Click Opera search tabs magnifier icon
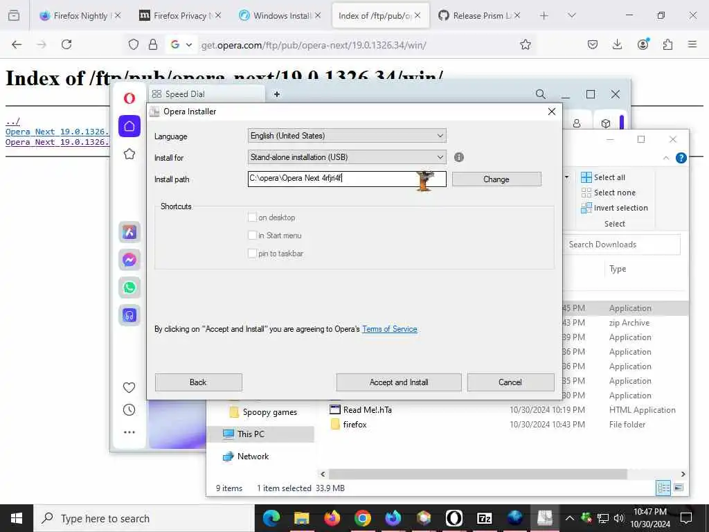Viewport: 709px width, 532px height. click(540, 94)
